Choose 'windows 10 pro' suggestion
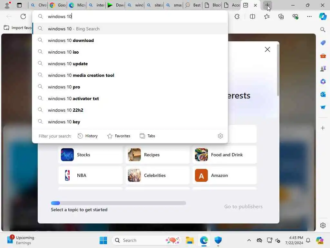This screenshot has width=330, height=248. point(130,87)
